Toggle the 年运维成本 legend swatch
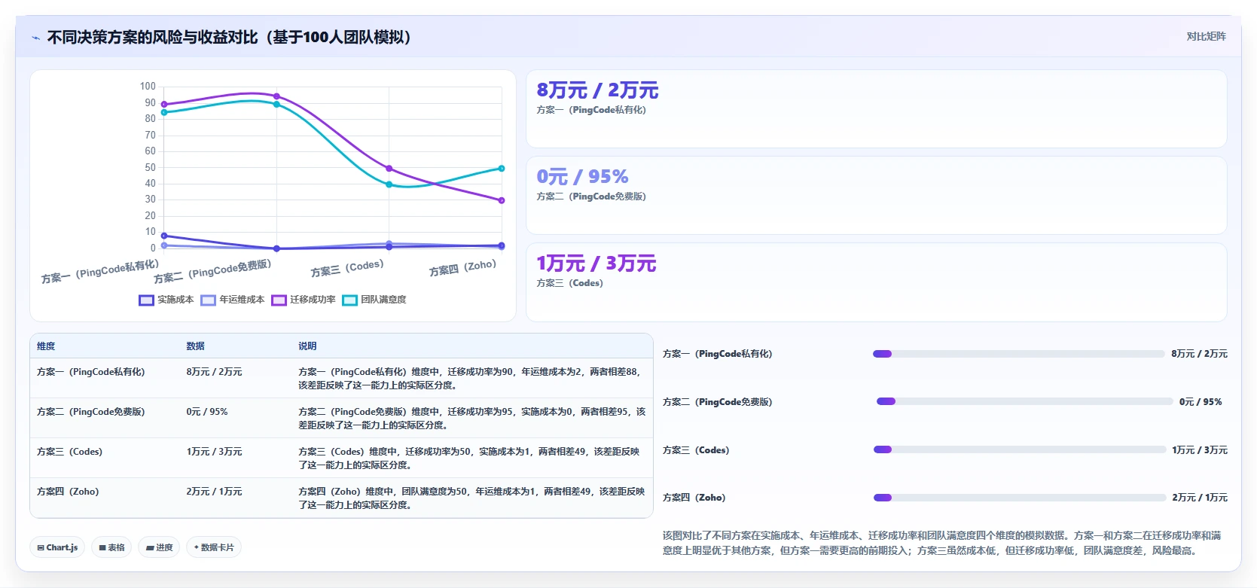 208,300
